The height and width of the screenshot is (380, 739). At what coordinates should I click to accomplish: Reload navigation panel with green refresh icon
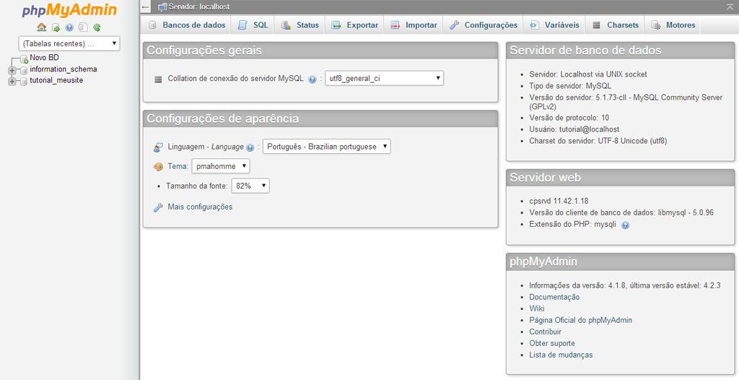pyautogui.click(x=97, y=27)
